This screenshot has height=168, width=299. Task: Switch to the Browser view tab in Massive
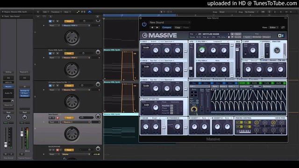point(266,37)
